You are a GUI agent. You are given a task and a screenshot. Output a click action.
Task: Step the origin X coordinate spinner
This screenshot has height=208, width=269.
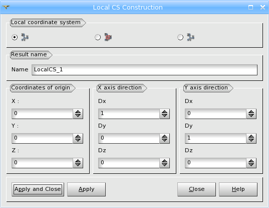78,114
